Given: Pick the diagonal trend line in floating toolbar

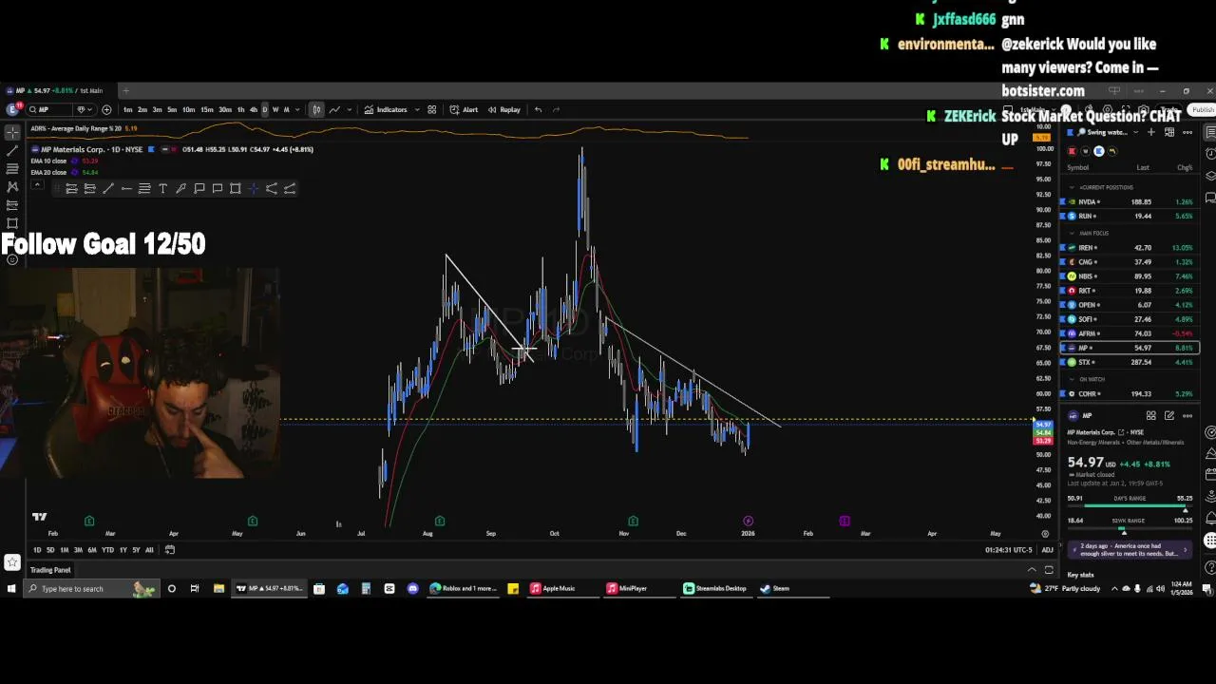Looking at the screenshot, I should coord(108,188).
